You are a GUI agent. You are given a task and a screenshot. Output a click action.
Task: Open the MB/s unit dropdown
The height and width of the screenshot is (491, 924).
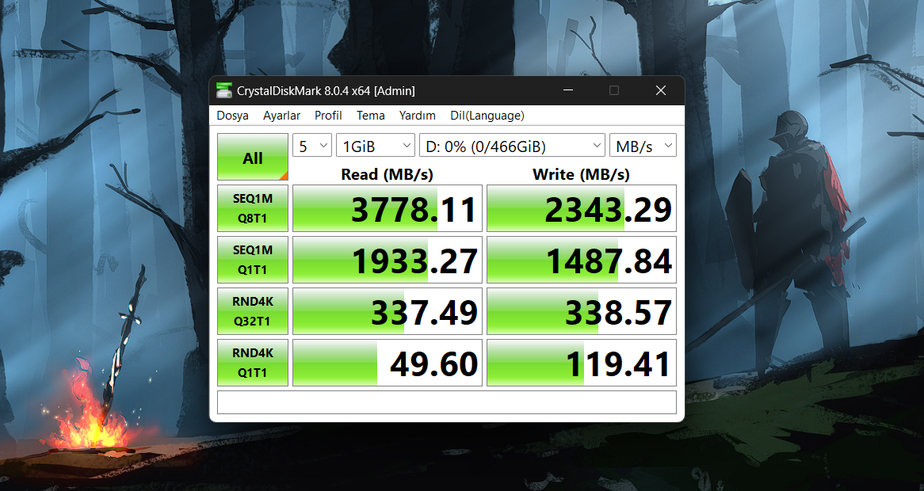pos(643,146)
